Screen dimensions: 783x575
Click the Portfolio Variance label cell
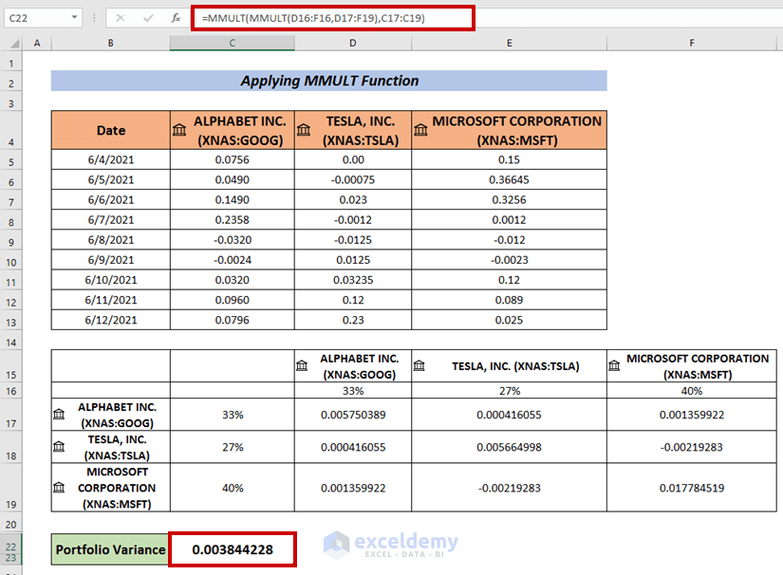click(110, 549)
